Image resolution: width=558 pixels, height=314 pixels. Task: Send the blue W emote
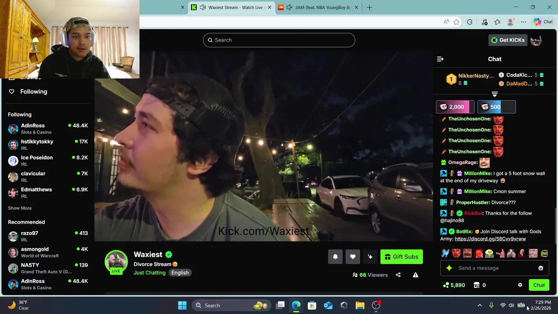(445, 253)
